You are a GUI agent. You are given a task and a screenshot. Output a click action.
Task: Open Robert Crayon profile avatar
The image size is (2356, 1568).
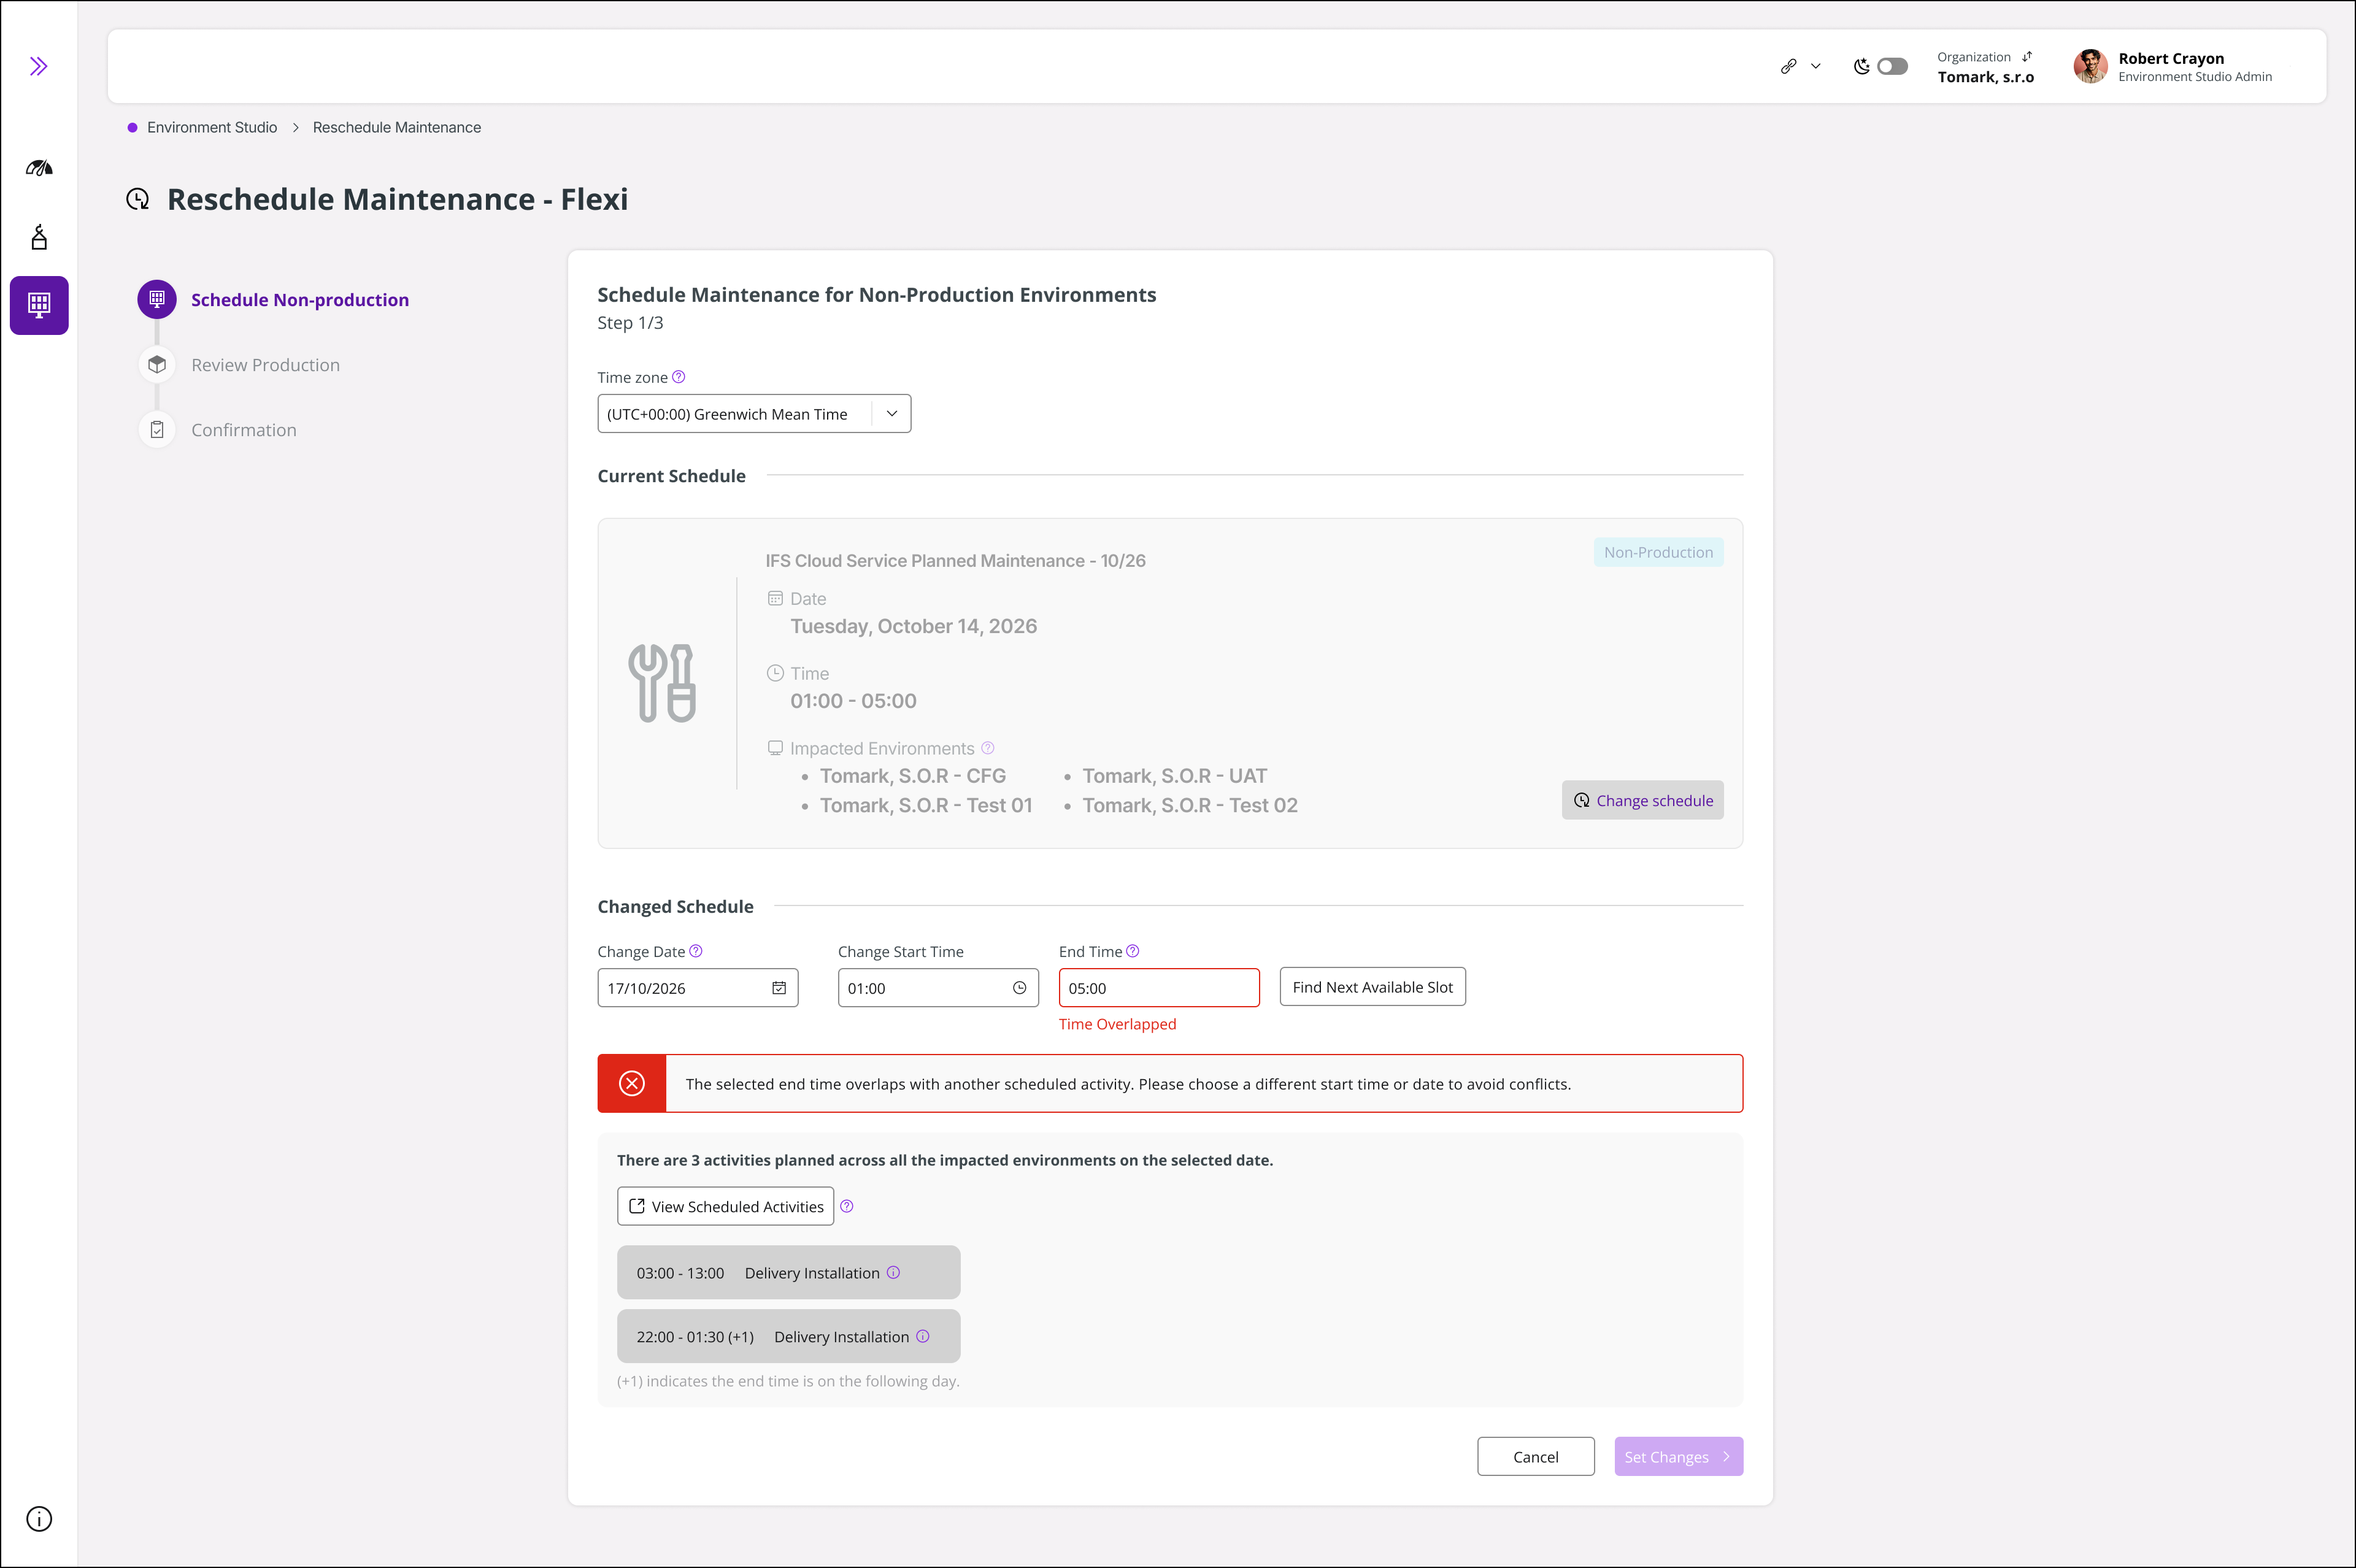pyautogui.click(x=2090, y=66)
